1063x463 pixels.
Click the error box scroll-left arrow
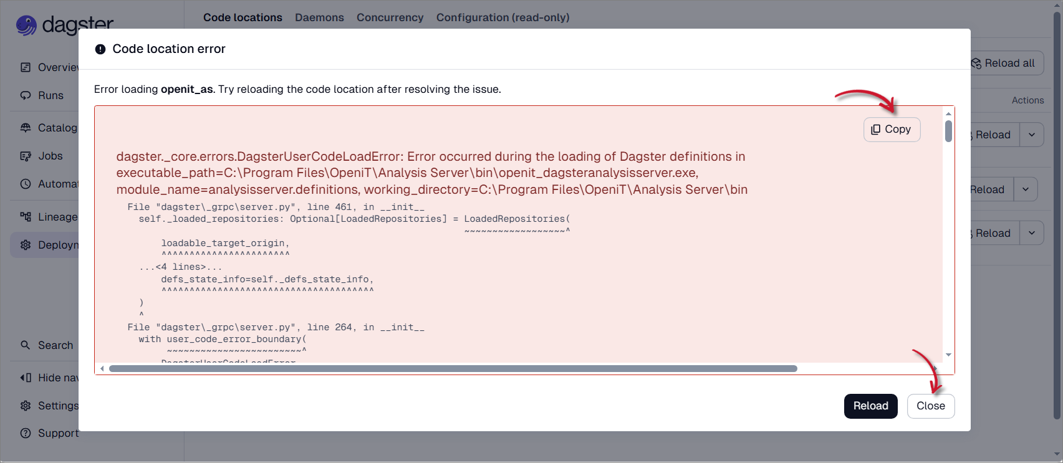(x=102, y=368)
